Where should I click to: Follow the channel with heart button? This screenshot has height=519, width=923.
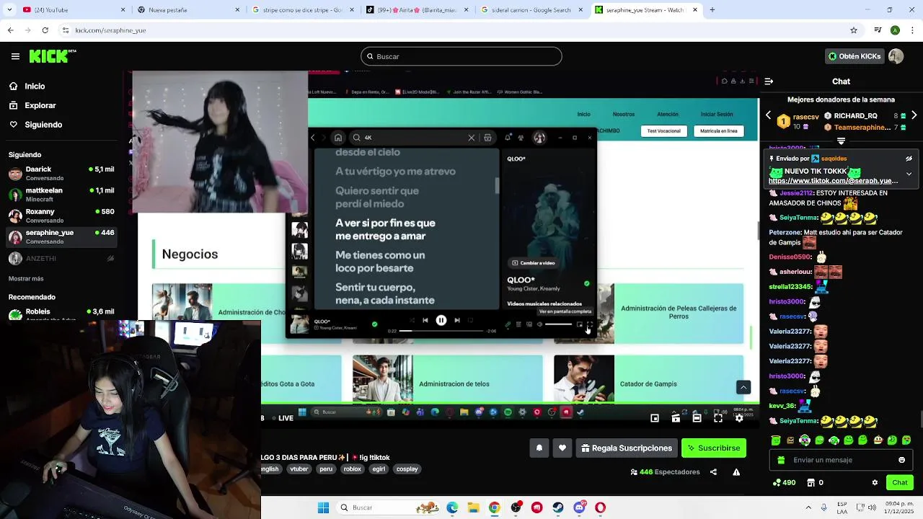562,448
